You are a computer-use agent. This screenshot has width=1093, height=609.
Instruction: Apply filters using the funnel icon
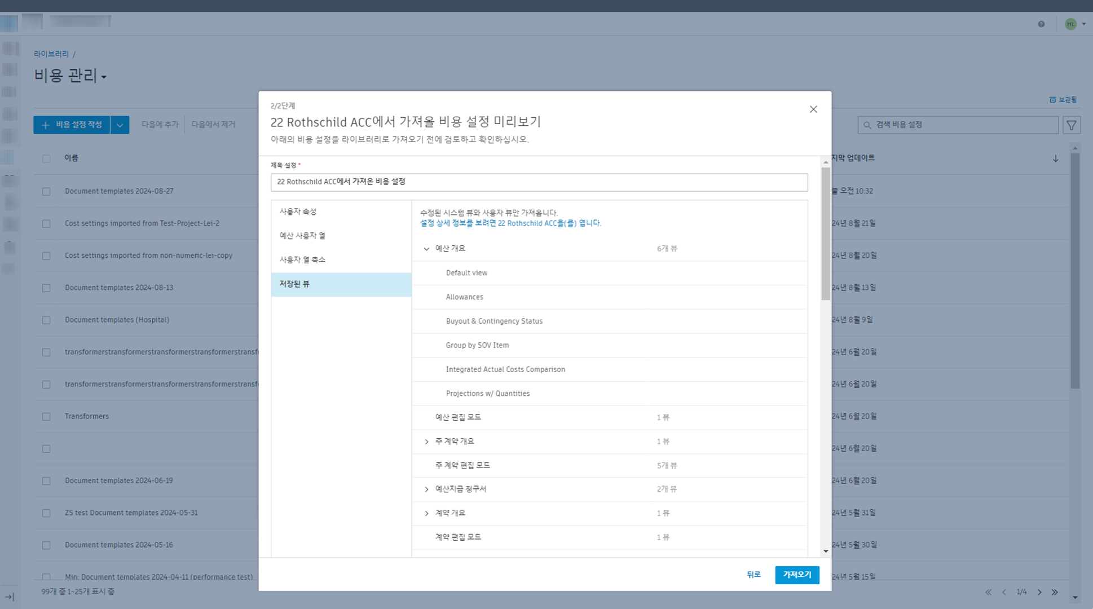tap(1071, 125)
